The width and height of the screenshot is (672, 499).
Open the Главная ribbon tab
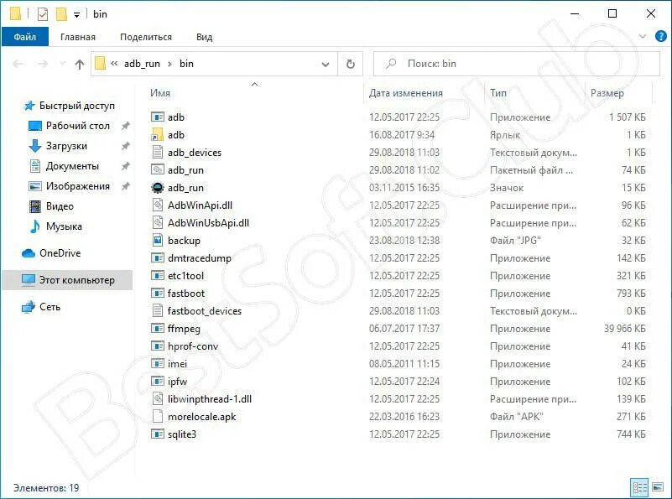78,37
